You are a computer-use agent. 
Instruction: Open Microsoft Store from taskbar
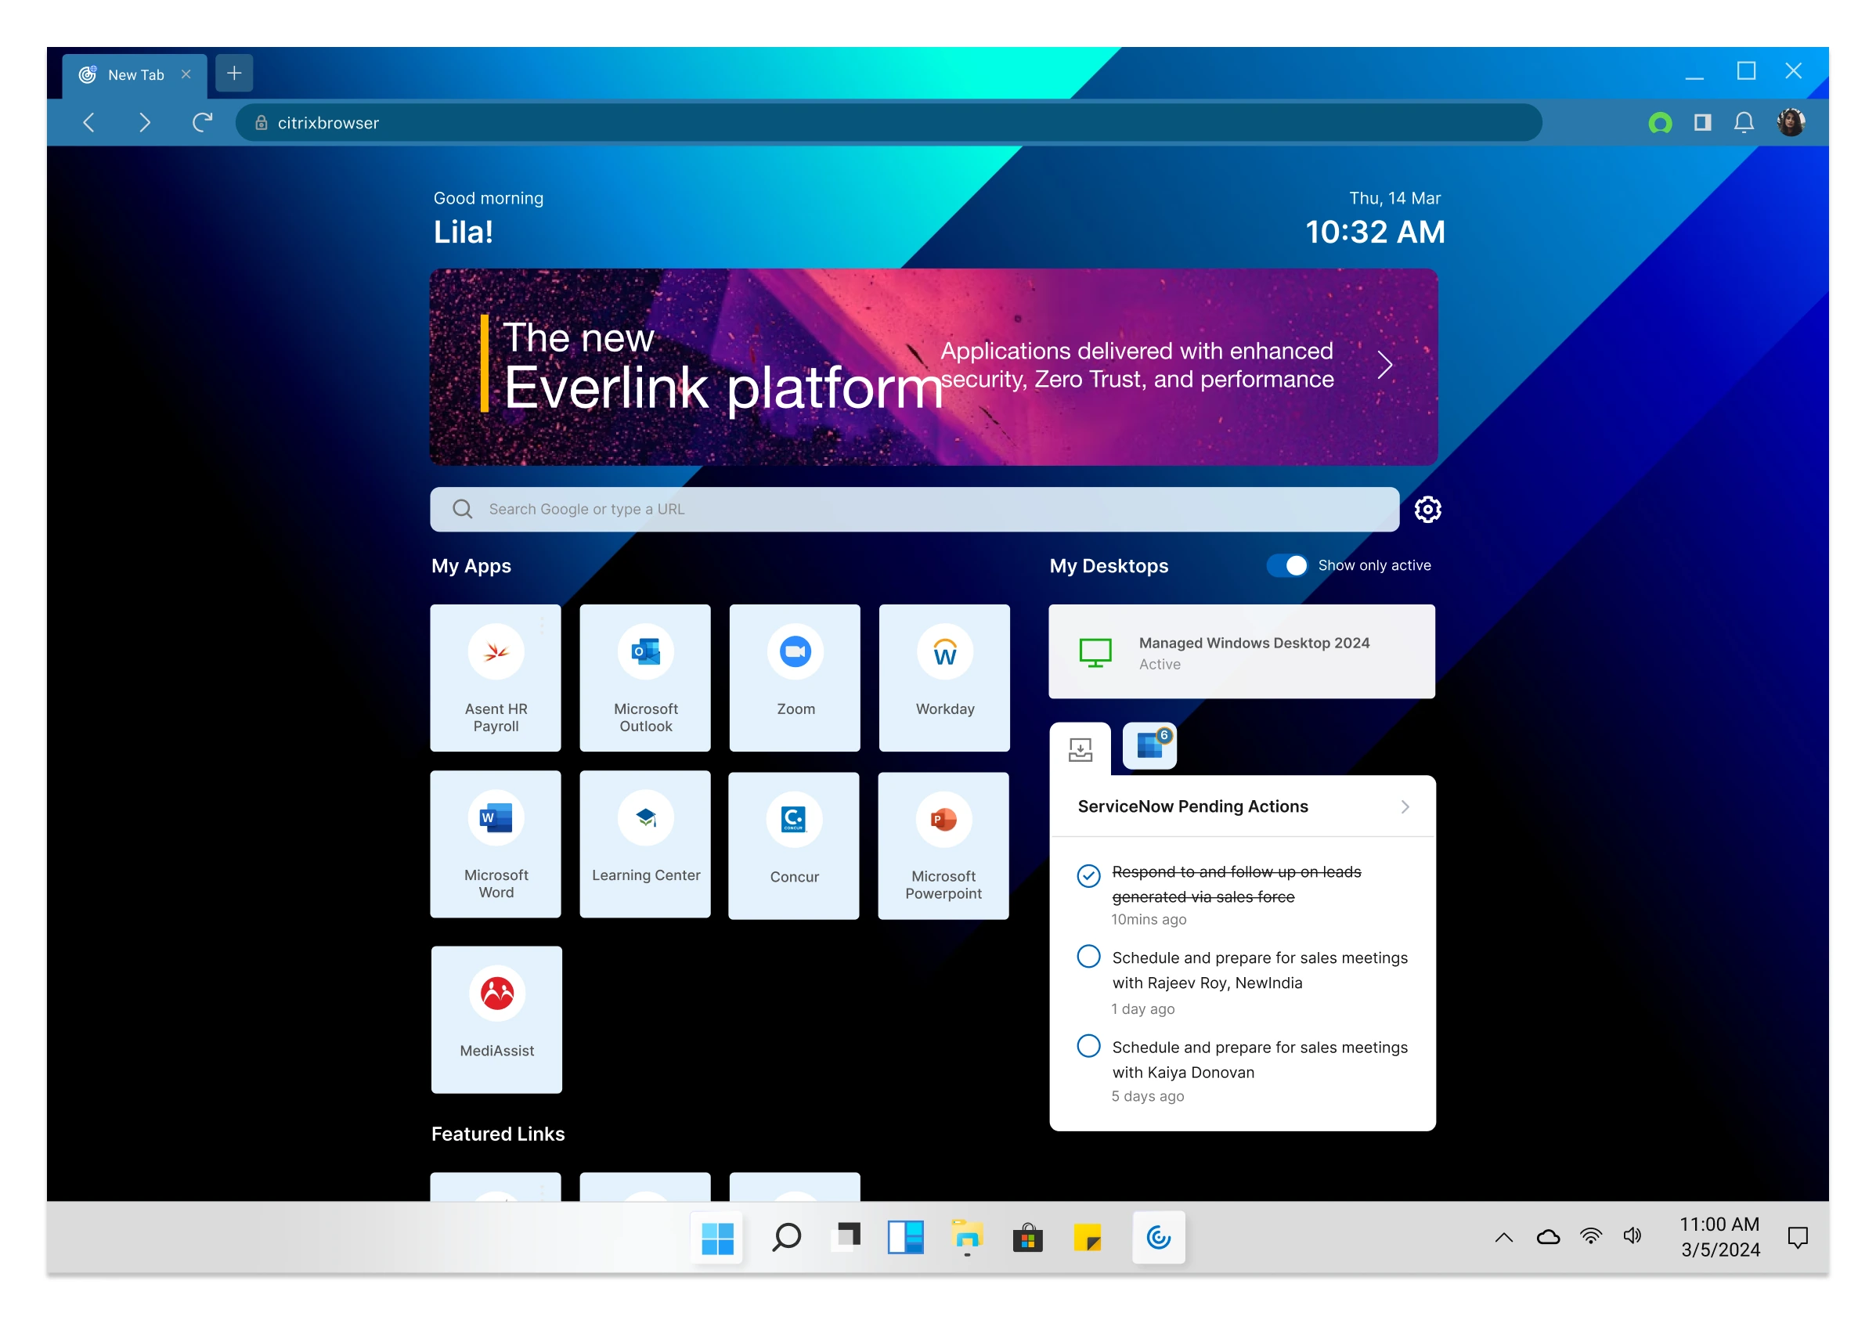click(1028, 1239)
